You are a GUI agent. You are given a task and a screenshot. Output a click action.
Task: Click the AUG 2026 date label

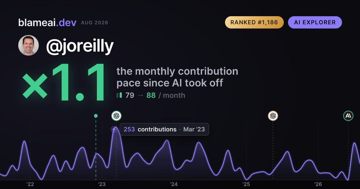tap(94, 23)
